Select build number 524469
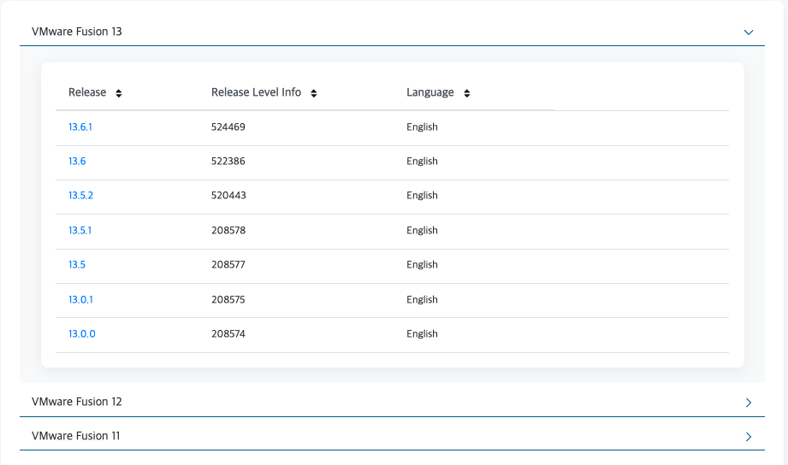Screen dimensions: 788x465 [228, 127]
